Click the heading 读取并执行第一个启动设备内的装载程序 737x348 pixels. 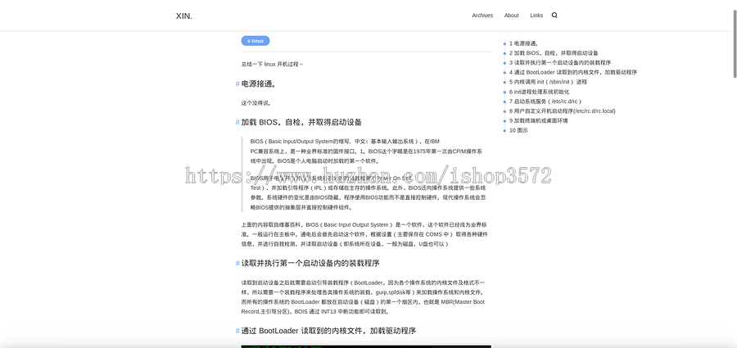click(x=310, y=263)
